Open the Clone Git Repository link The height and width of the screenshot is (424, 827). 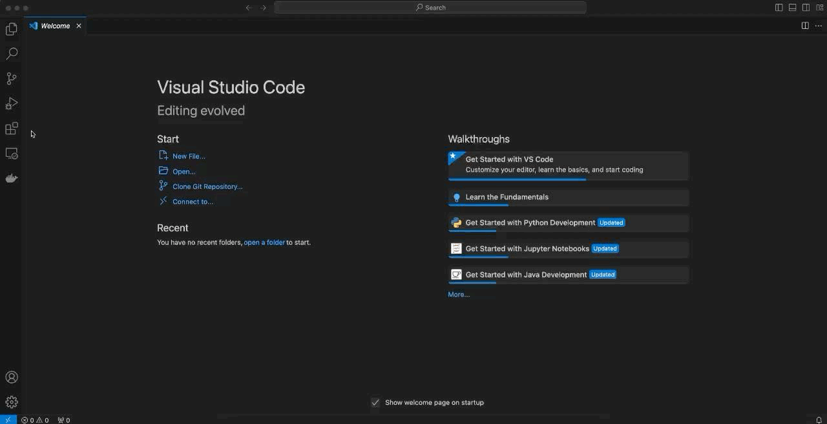(207, 186)
